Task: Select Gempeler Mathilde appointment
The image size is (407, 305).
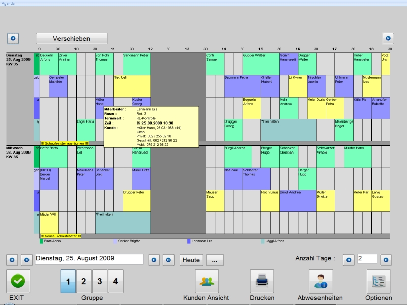Action: click(58, 86)
